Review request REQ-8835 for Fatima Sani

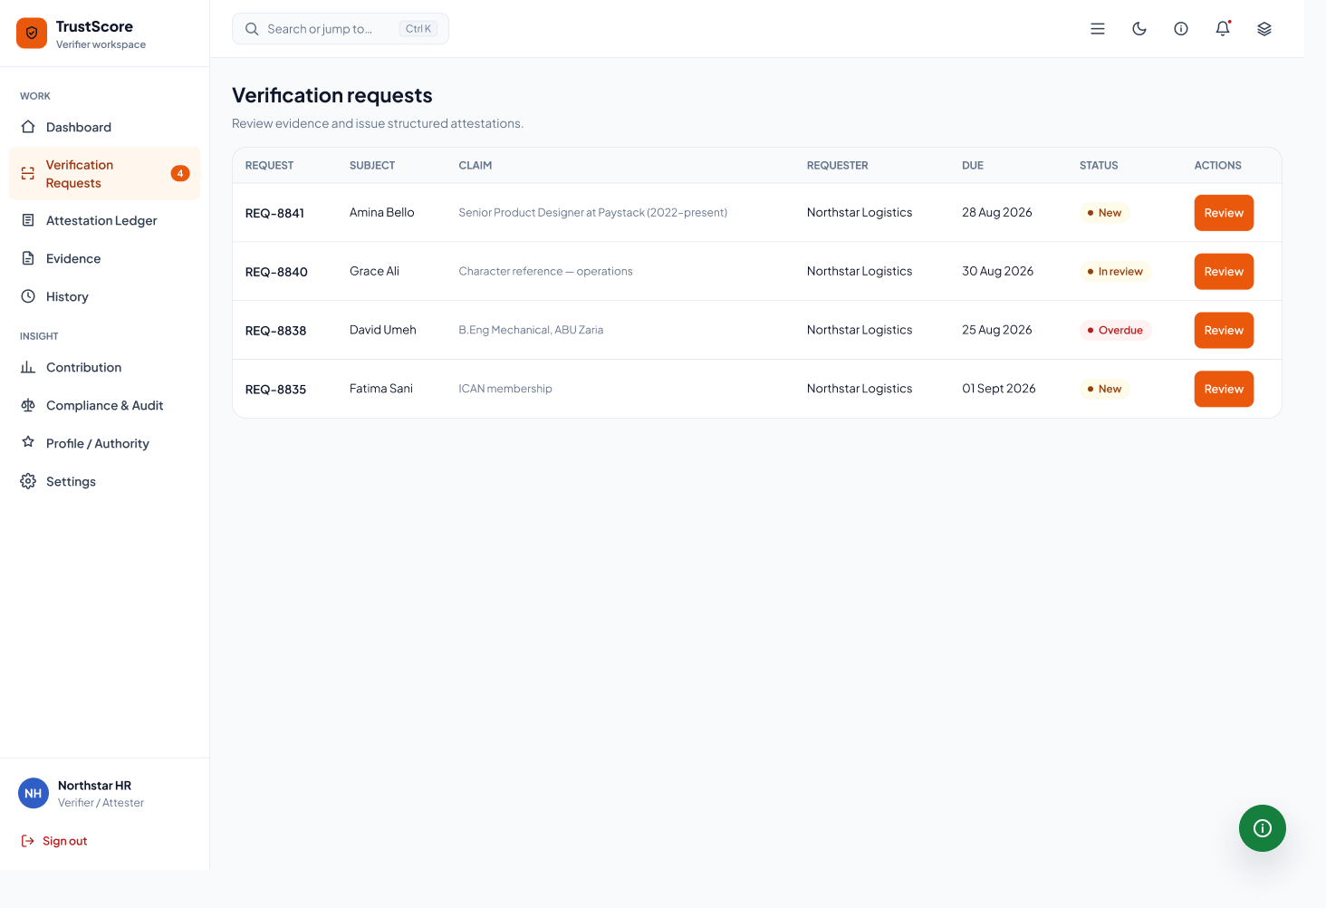click(1224, 389)
